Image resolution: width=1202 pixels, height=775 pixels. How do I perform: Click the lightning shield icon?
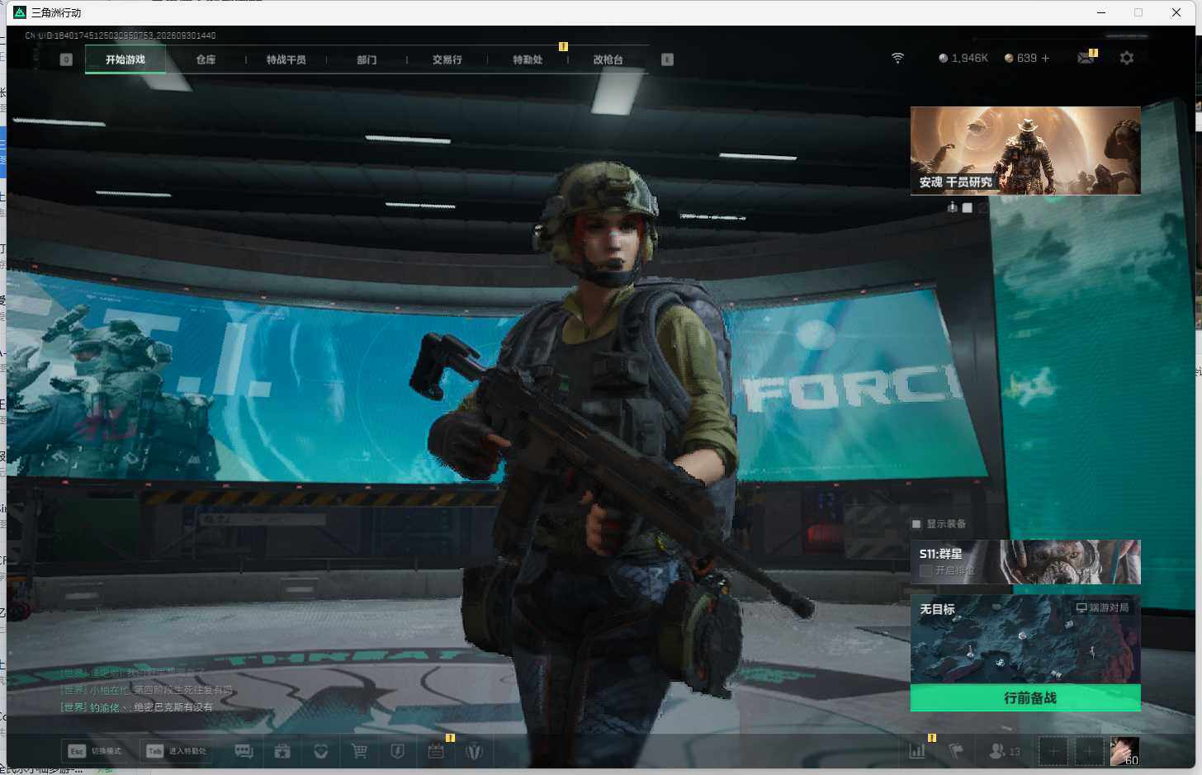tap(397, 751)
